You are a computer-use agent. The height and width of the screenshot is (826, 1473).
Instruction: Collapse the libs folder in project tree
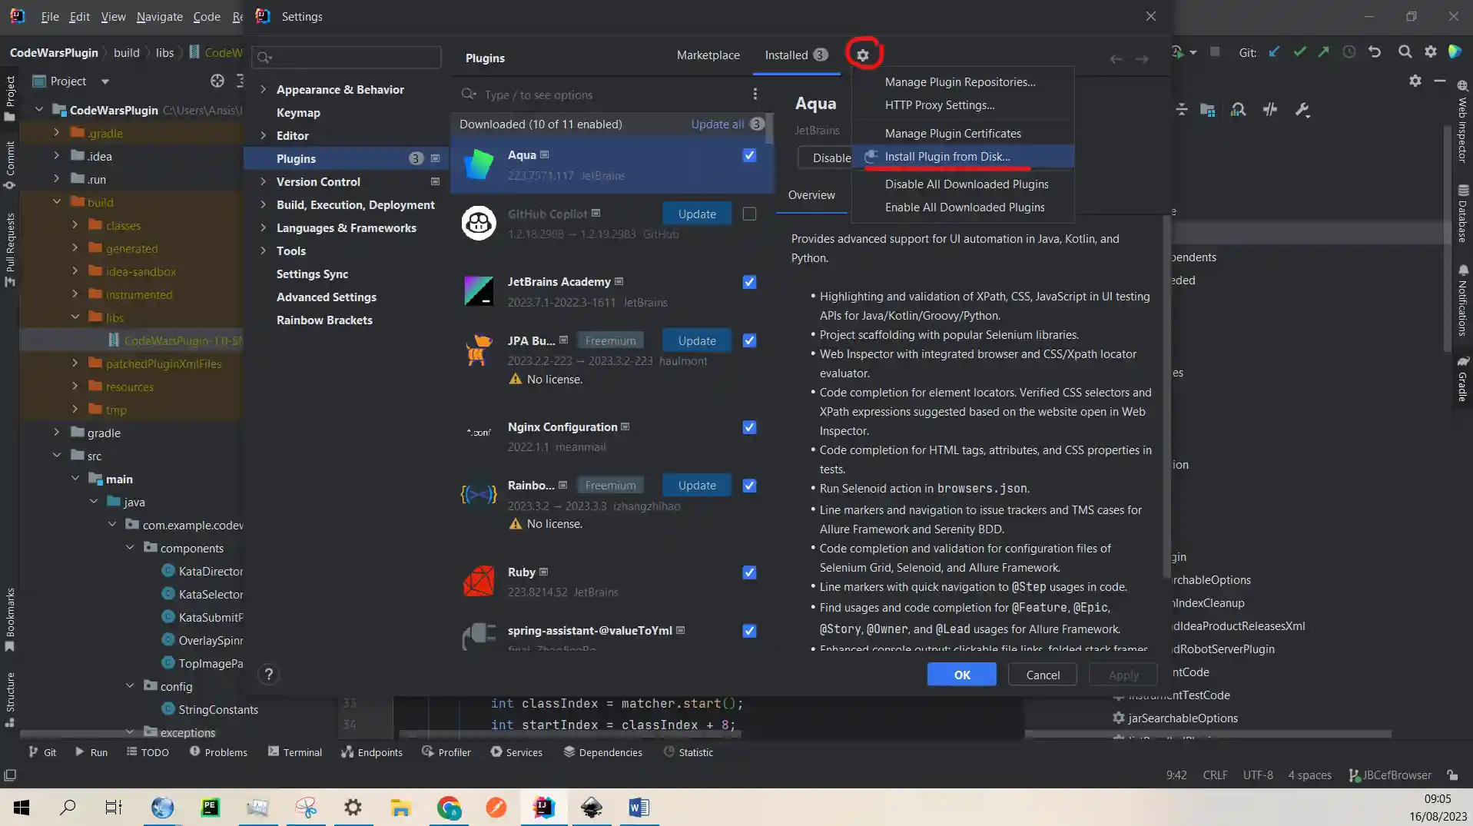pos(75,317)
